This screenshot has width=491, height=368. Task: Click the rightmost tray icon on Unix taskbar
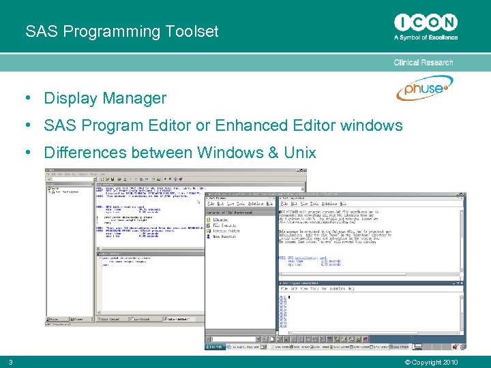(x=463, y=347)
